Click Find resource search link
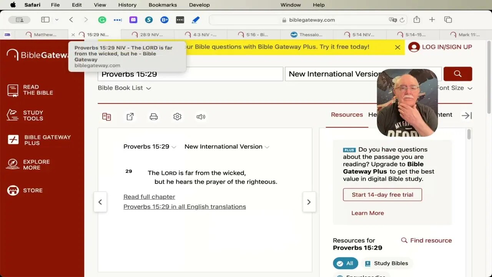 coord(426,240)
